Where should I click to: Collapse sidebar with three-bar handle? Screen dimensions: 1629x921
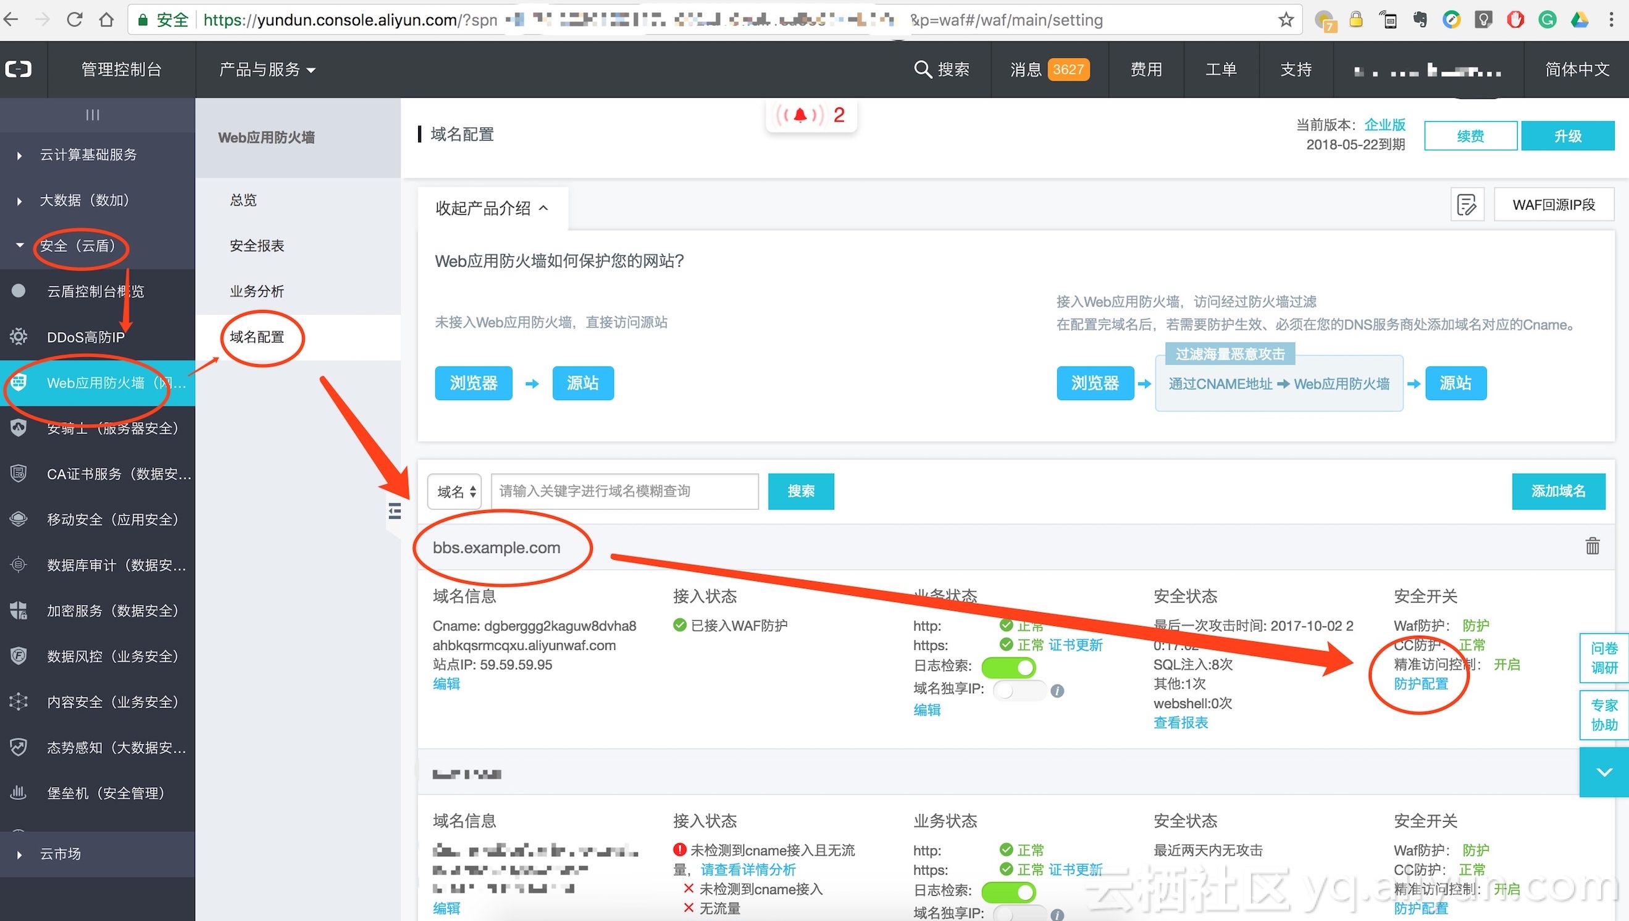(93, 114)
